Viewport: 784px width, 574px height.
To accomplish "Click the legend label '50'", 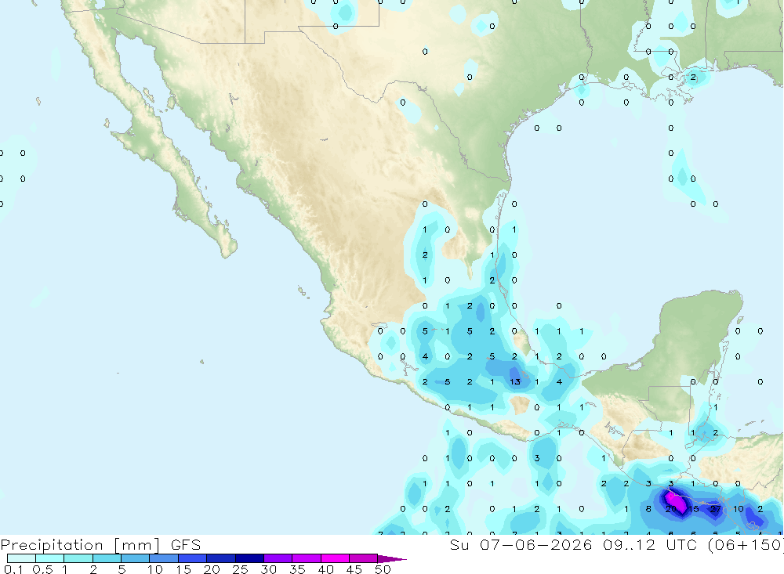I will (383, 569).
